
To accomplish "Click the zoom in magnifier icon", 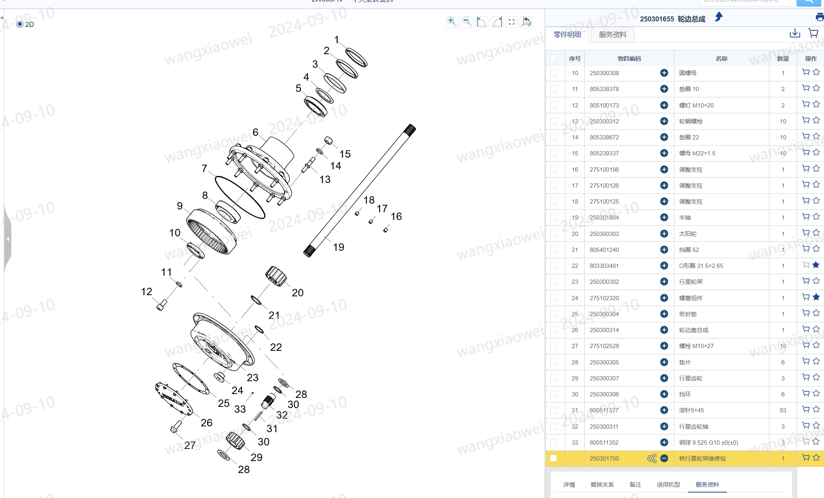I will coord(452,22).
